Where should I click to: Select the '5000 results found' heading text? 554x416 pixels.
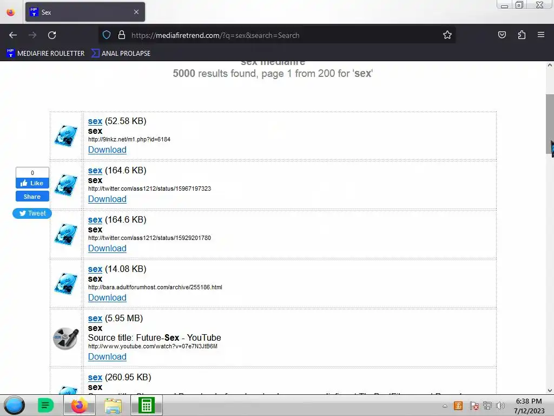(x=273, y=73)
